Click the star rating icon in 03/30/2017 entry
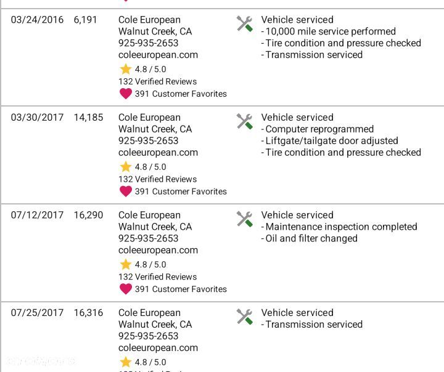 pos(126,167)
